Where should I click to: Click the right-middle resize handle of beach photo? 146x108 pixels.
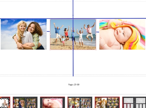(x=96, y=34)
